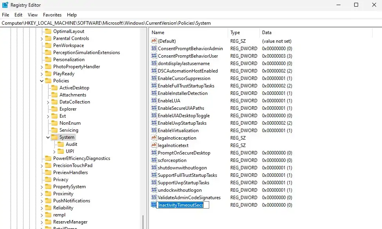Expand the PropertySystem key
Viewport: 382px width, 229px height.
point(42,187)
